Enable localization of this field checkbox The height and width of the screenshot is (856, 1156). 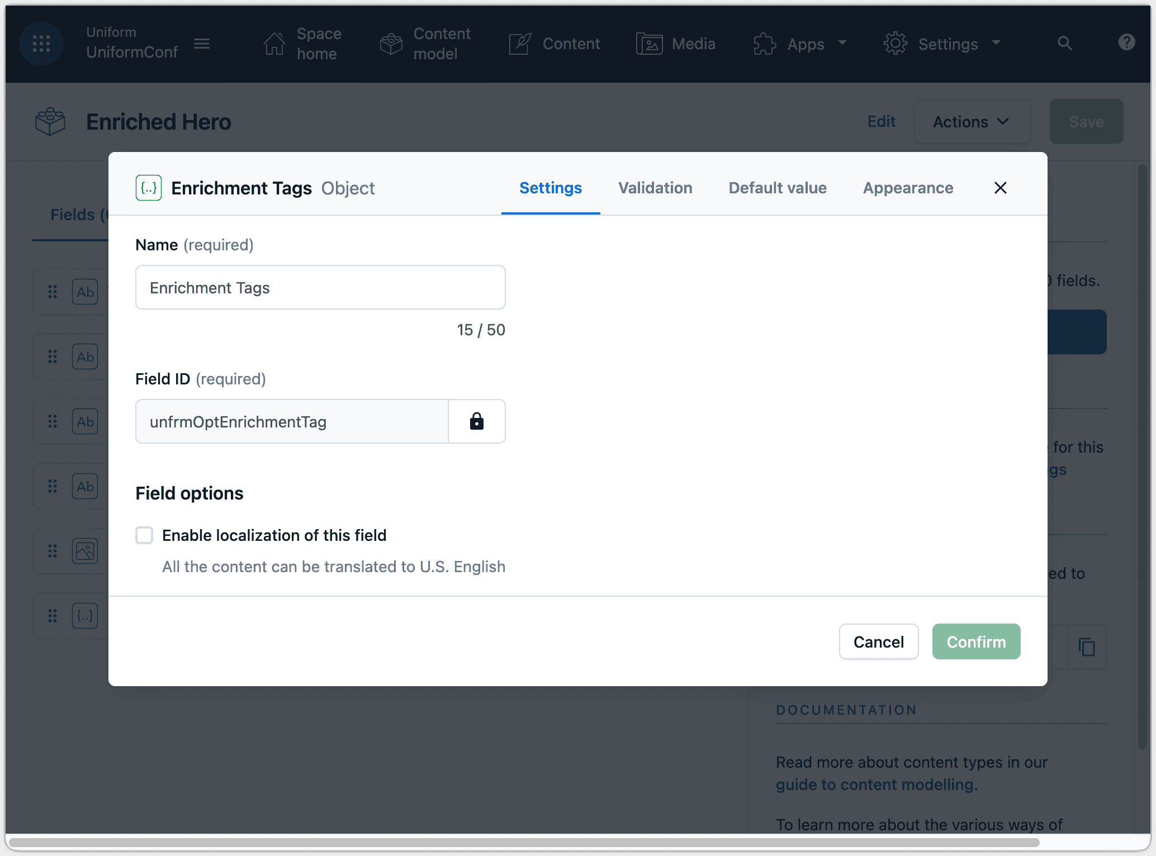tap(144, 535)
